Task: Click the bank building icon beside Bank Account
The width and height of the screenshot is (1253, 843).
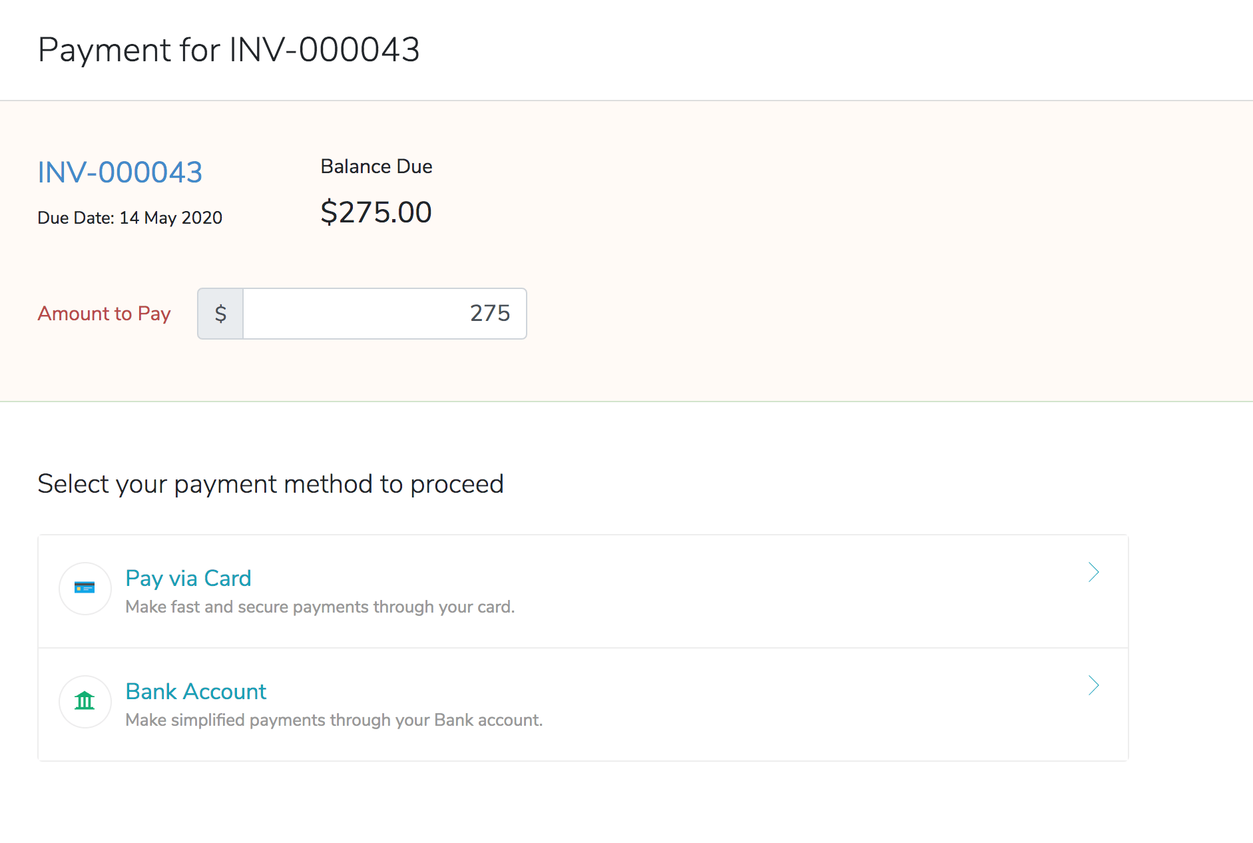Action: (x=85, y=701)
